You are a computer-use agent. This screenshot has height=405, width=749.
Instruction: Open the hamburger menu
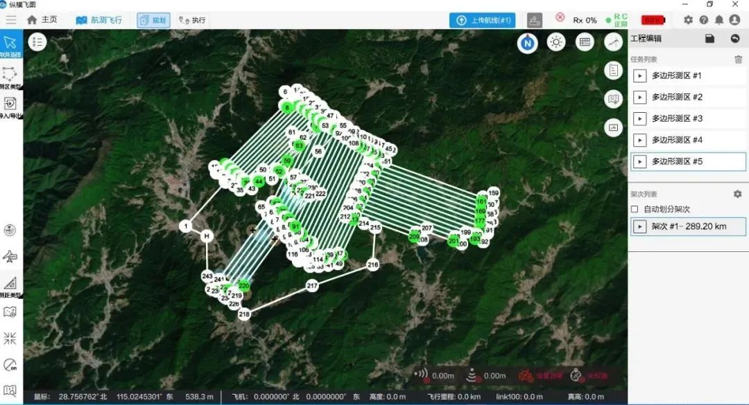pyautogui.click(x=11, y=20)
